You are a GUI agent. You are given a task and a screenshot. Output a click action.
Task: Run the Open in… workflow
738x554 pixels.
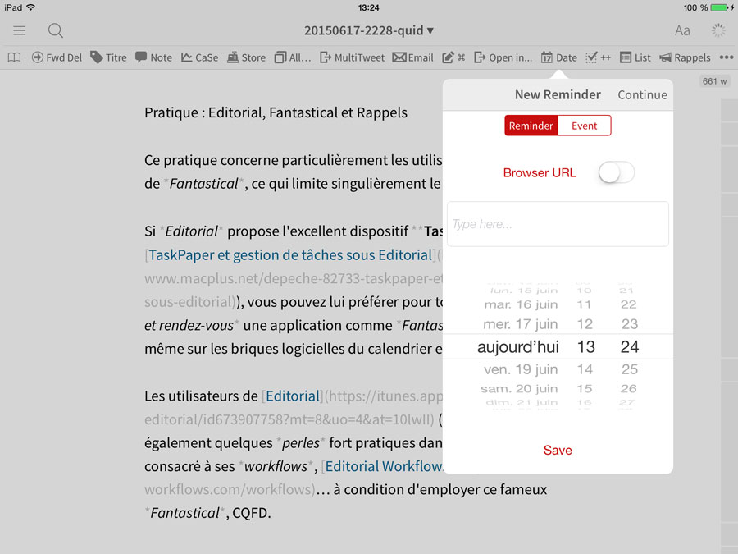[503, 57]
